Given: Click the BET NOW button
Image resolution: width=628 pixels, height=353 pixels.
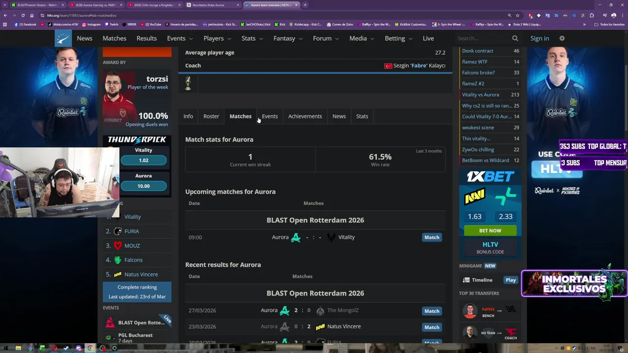Looking at the screenshot, I should point(490,230).
